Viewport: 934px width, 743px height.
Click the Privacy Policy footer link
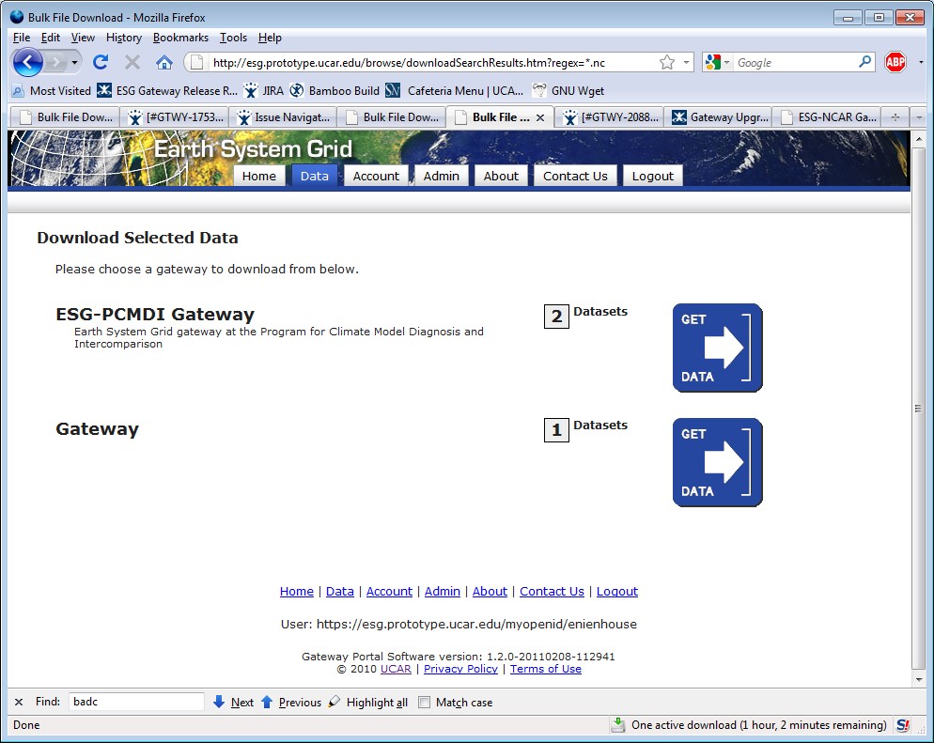460,669
